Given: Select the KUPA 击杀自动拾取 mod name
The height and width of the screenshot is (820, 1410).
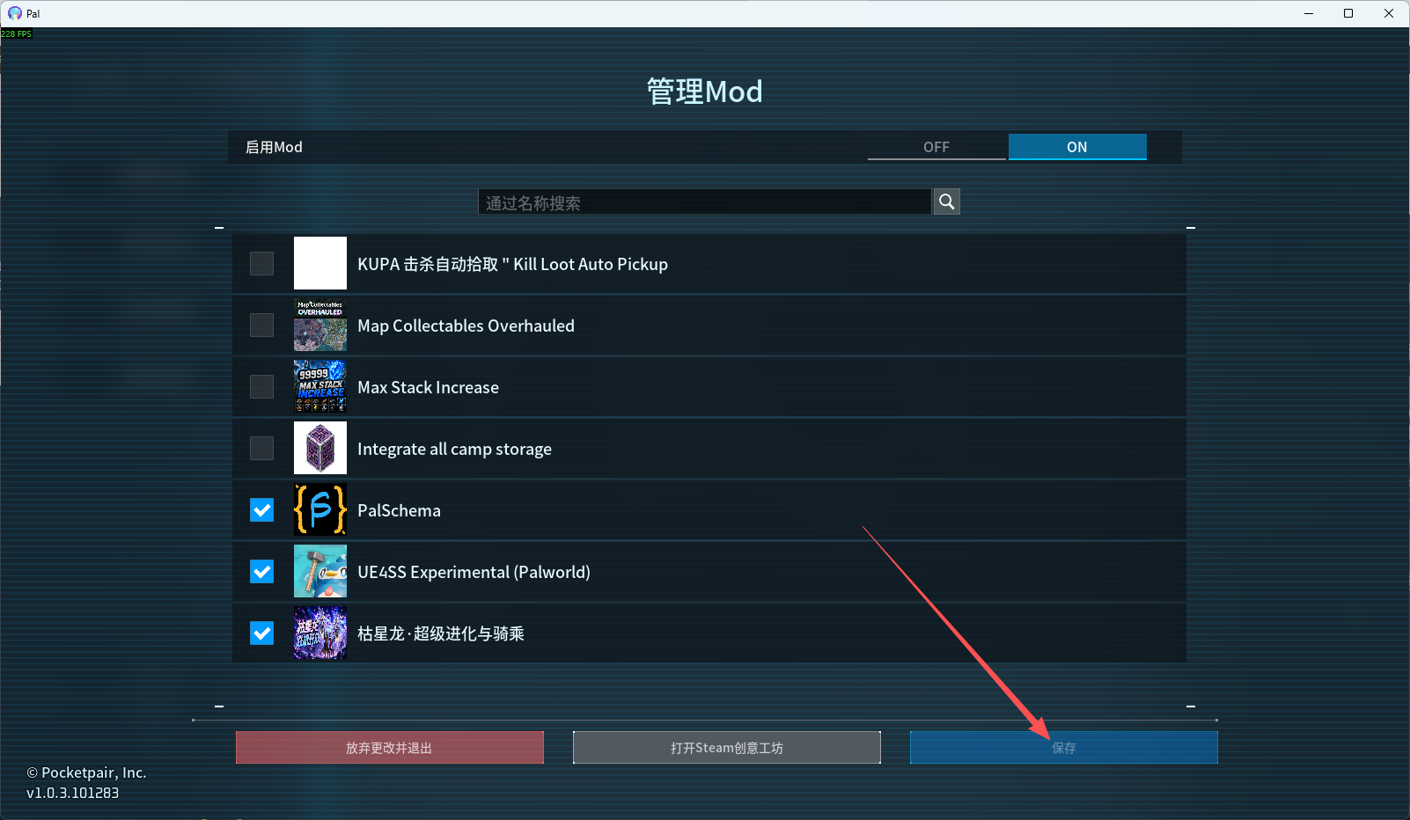Looking at the screenshot, I should coord(512,264).
